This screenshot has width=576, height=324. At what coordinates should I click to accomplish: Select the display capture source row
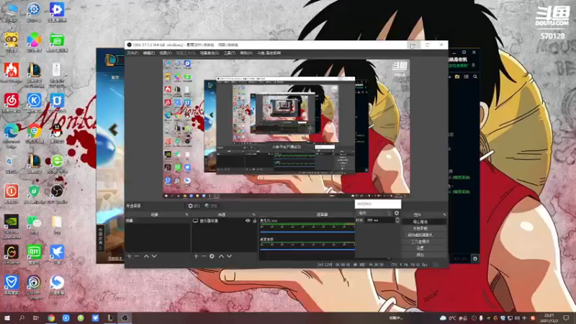[x=225, y=221]
